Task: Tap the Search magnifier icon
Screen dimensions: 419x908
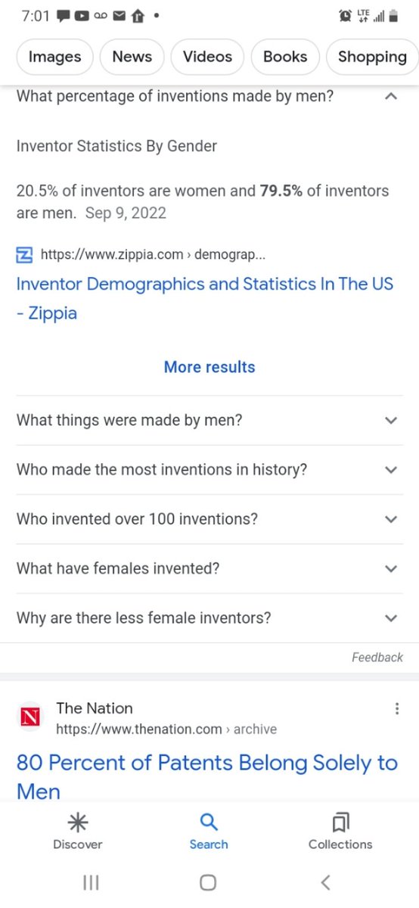Action: tap(209, 822)
